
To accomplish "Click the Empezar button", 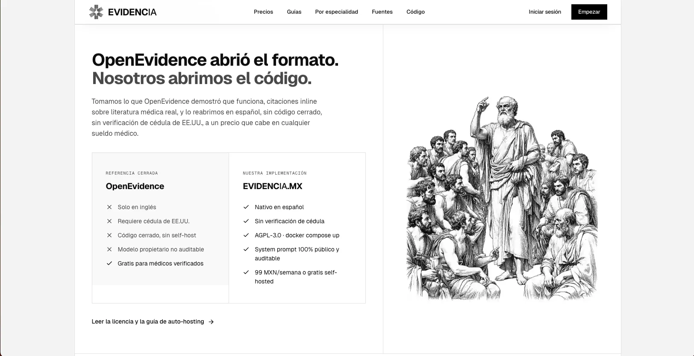I will (589, 12).
